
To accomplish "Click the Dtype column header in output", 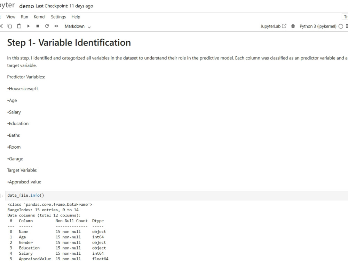I will point(98,221).
